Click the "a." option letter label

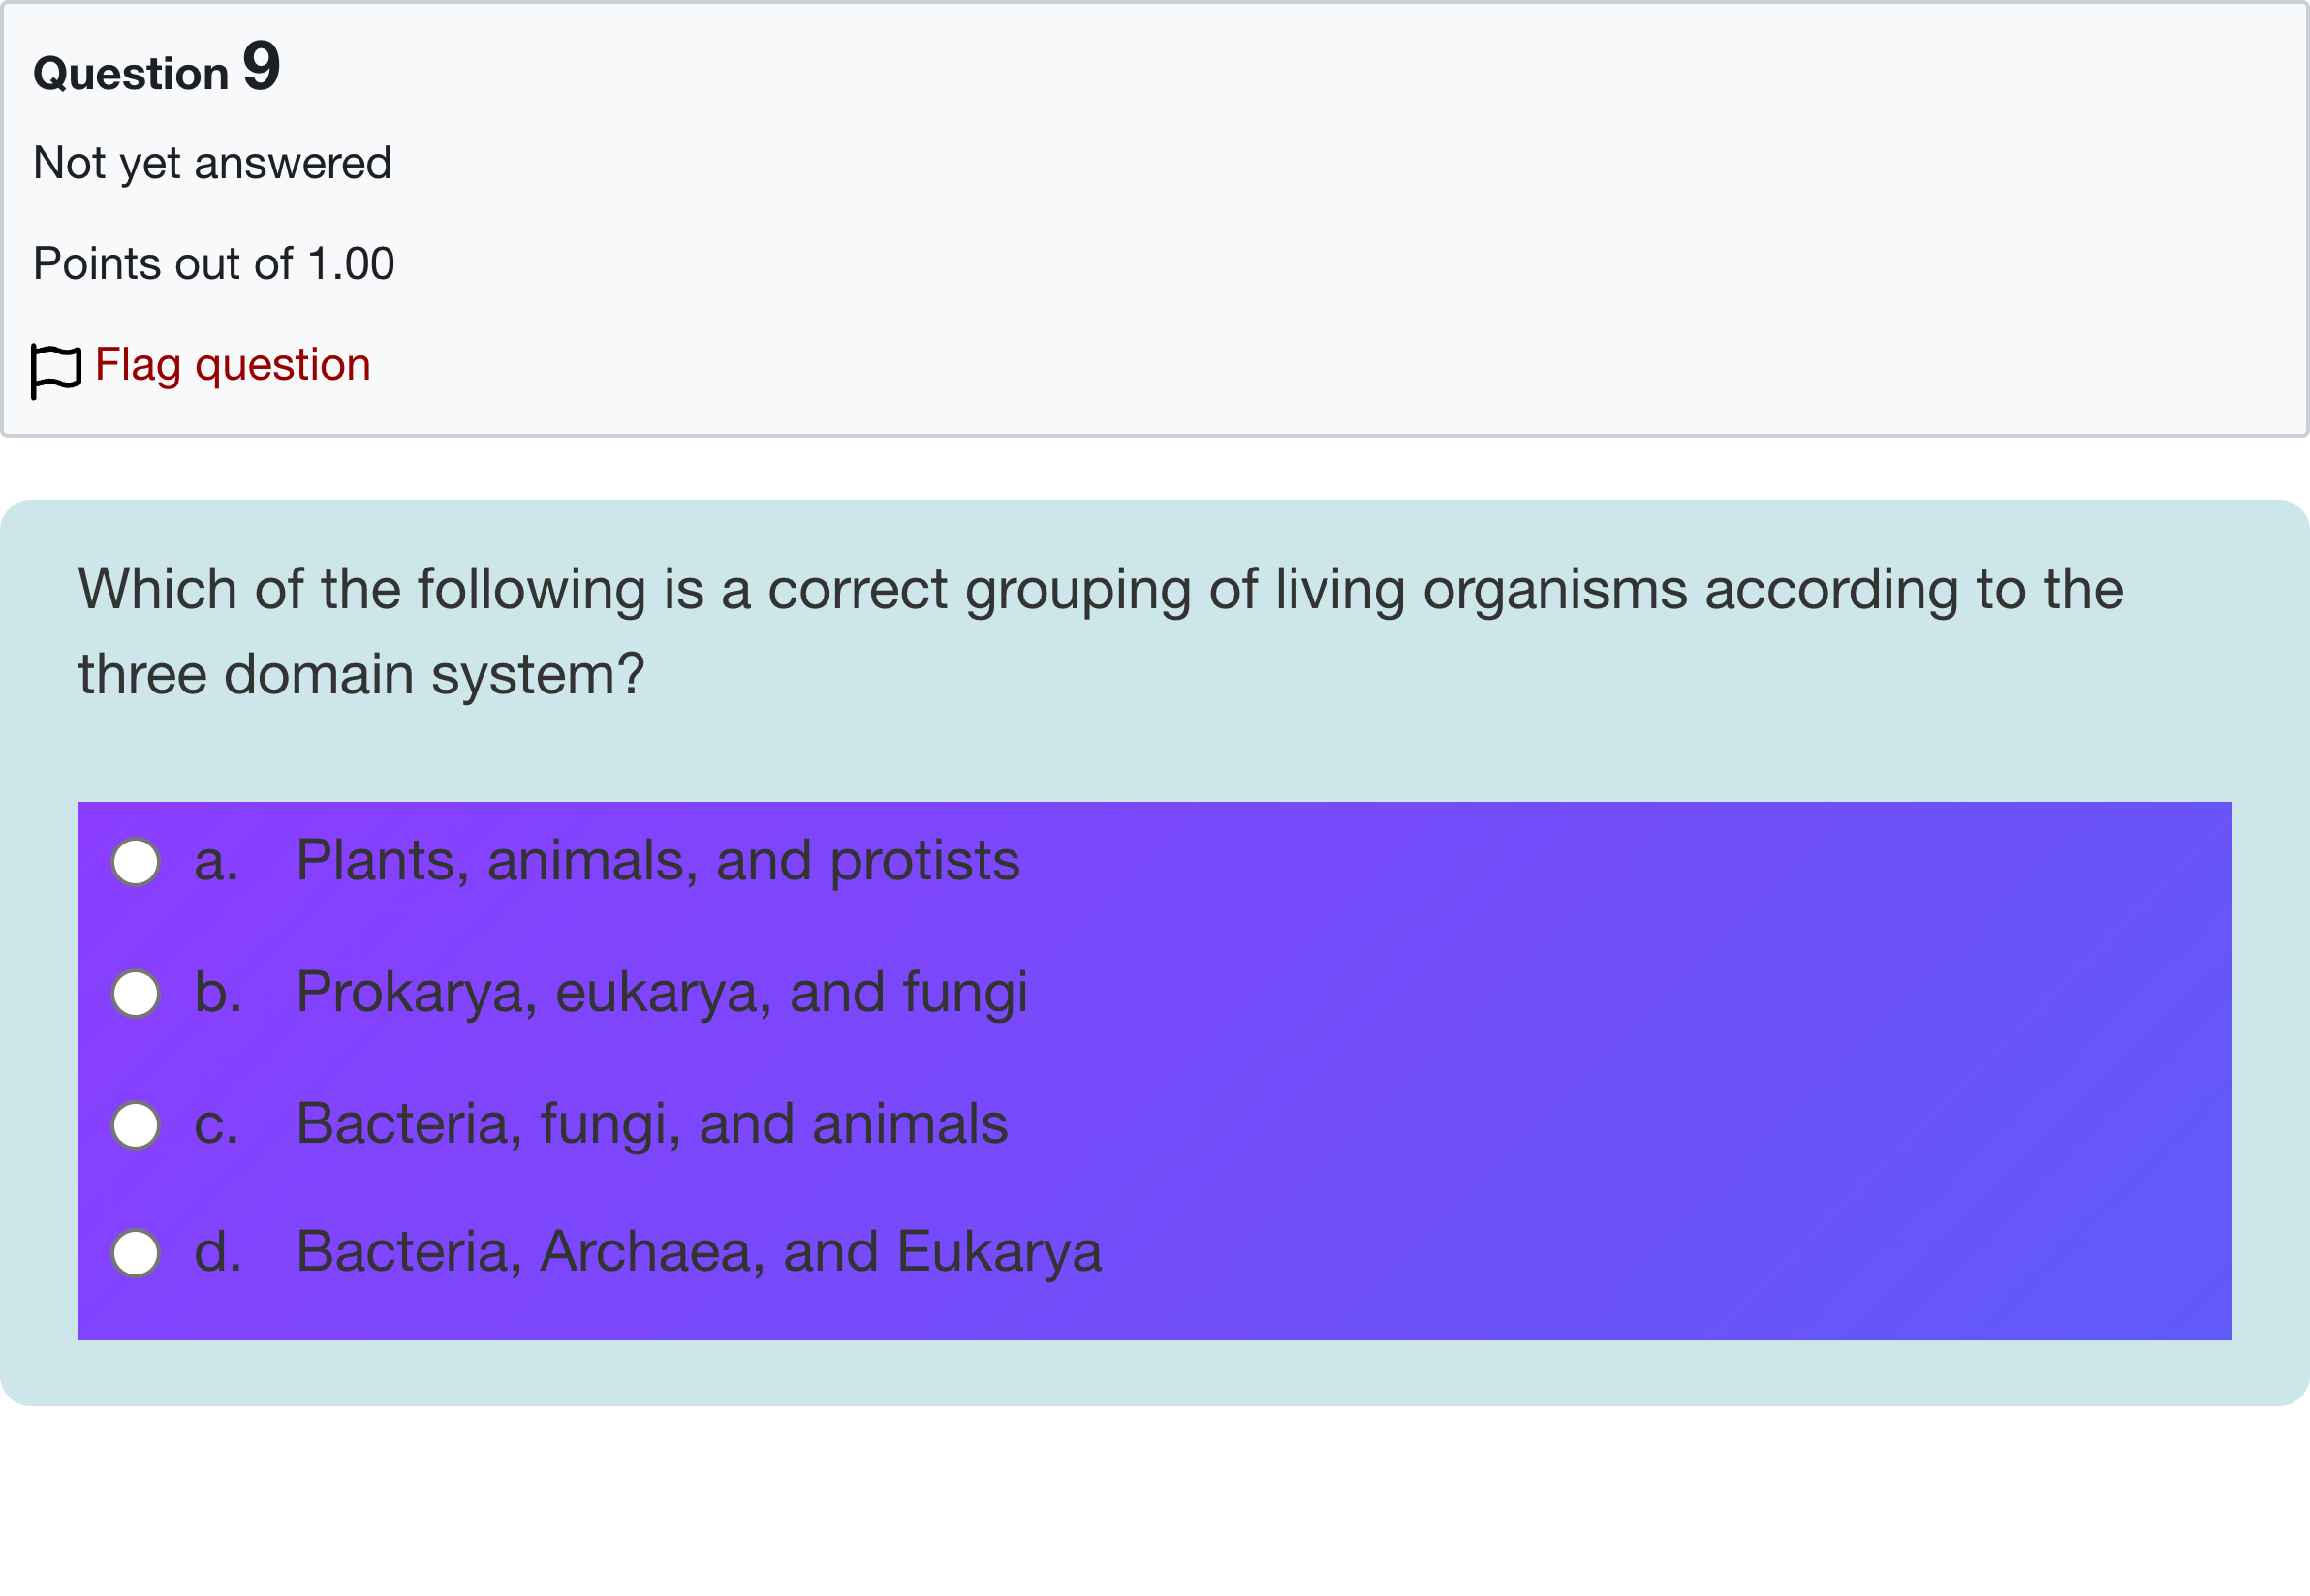pos(216,860)
